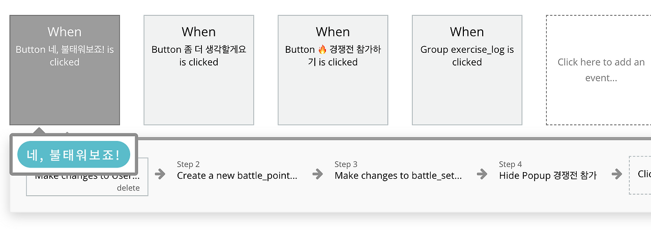Open Step 1 Make changes to User action

point(87,177)
